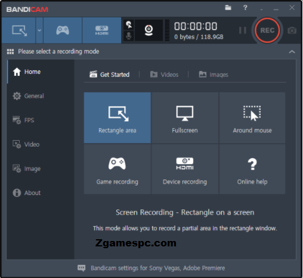The width and height of the screenshot is (303, 278).
Task: Choose the Around mouse recording tile
Action: [x=252, y=118]
